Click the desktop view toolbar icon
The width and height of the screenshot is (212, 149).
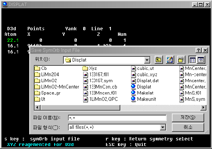(170, 60)
